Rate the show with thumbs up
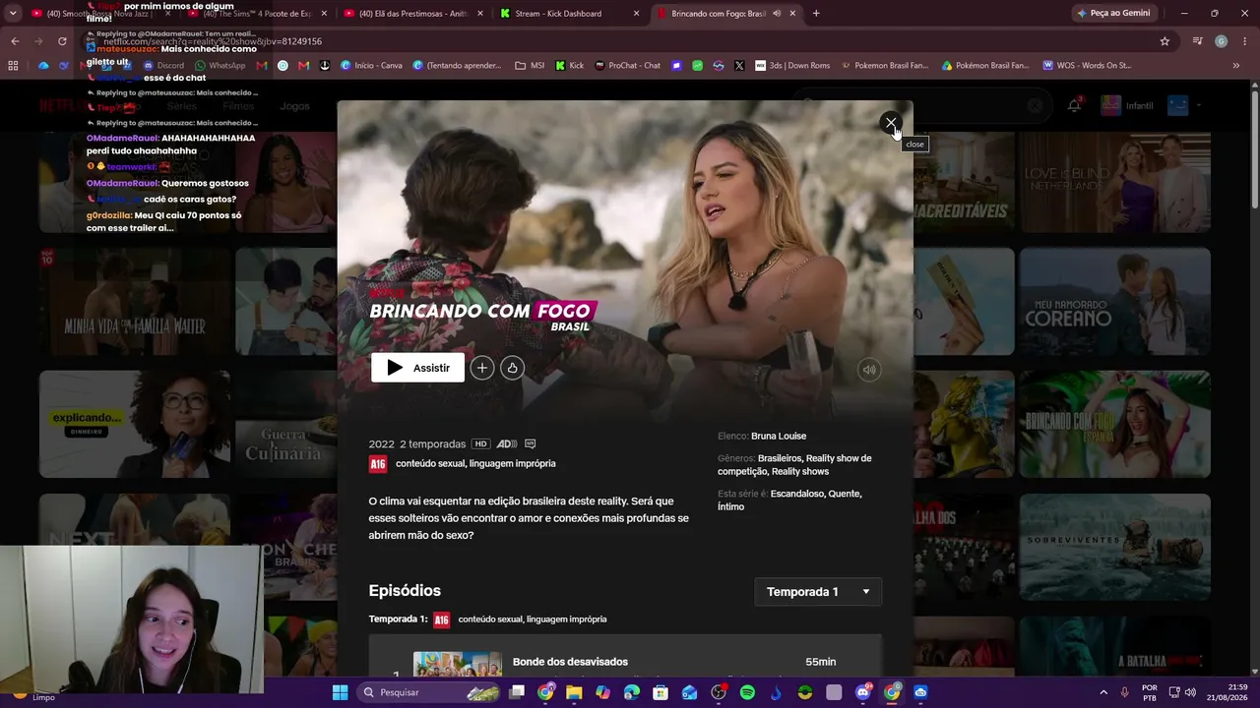 512,368
